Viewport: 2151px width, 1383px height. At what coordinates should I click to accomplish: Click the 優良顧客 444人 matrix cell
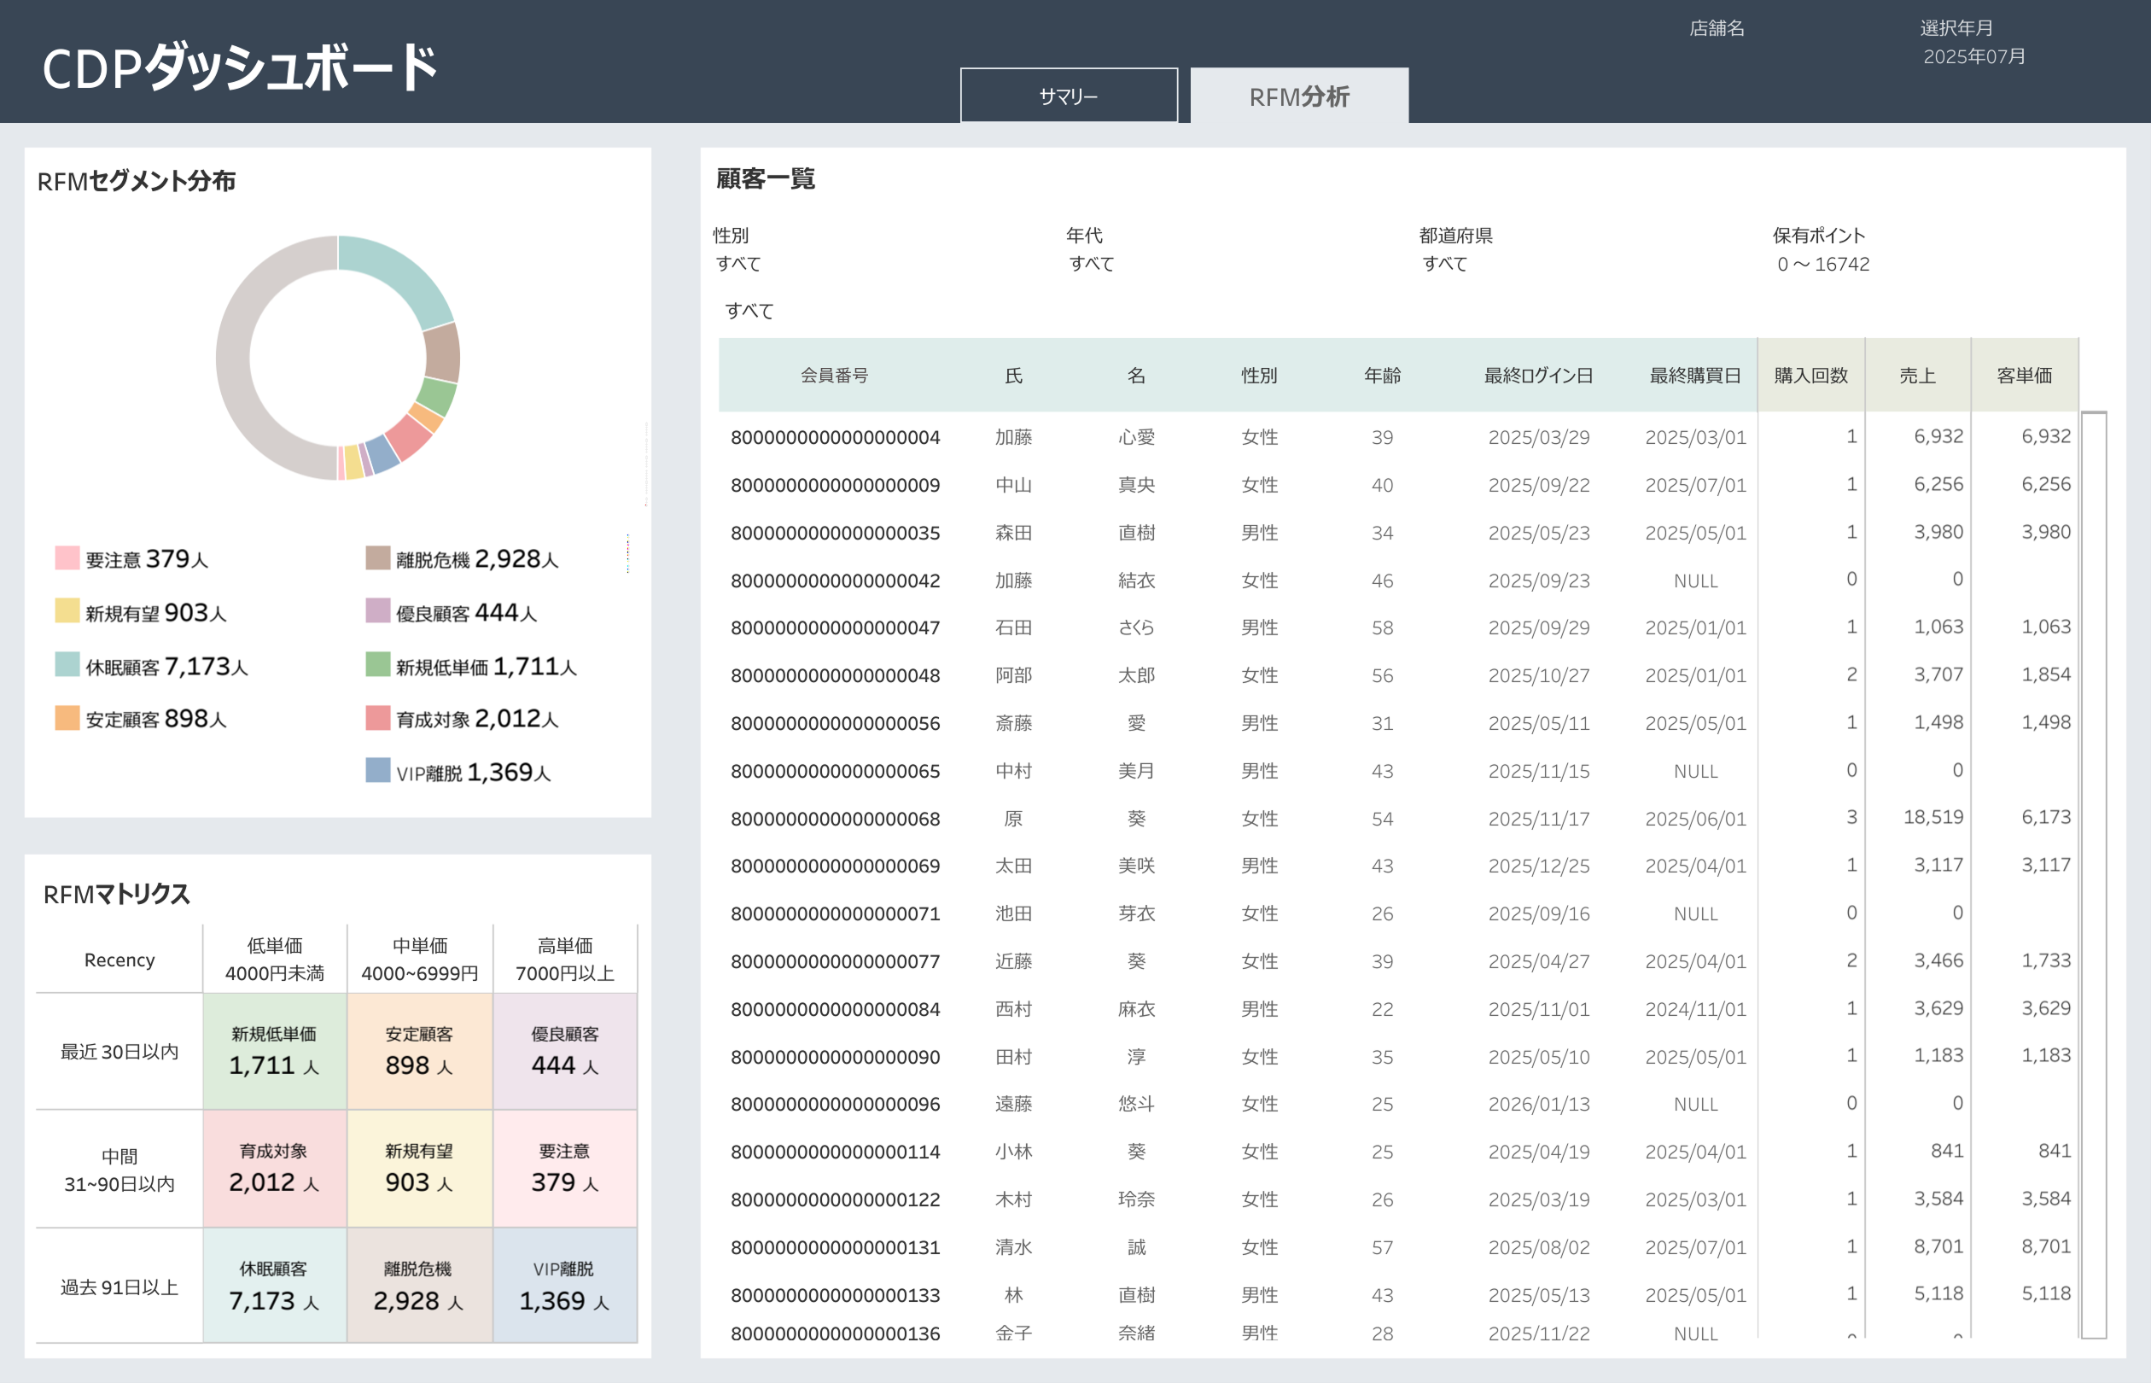[x=565, y=1052]
